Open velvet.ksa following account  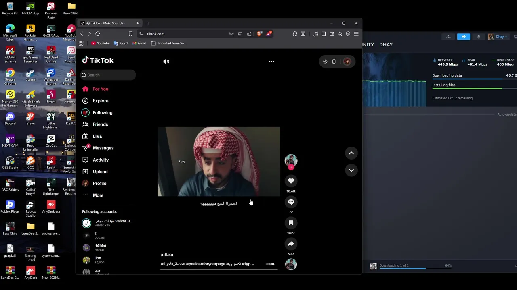107,223
